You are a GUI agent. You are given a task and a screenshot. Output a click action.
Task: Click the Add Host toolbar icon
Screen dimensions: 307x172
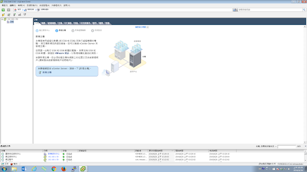coord(14,15)
